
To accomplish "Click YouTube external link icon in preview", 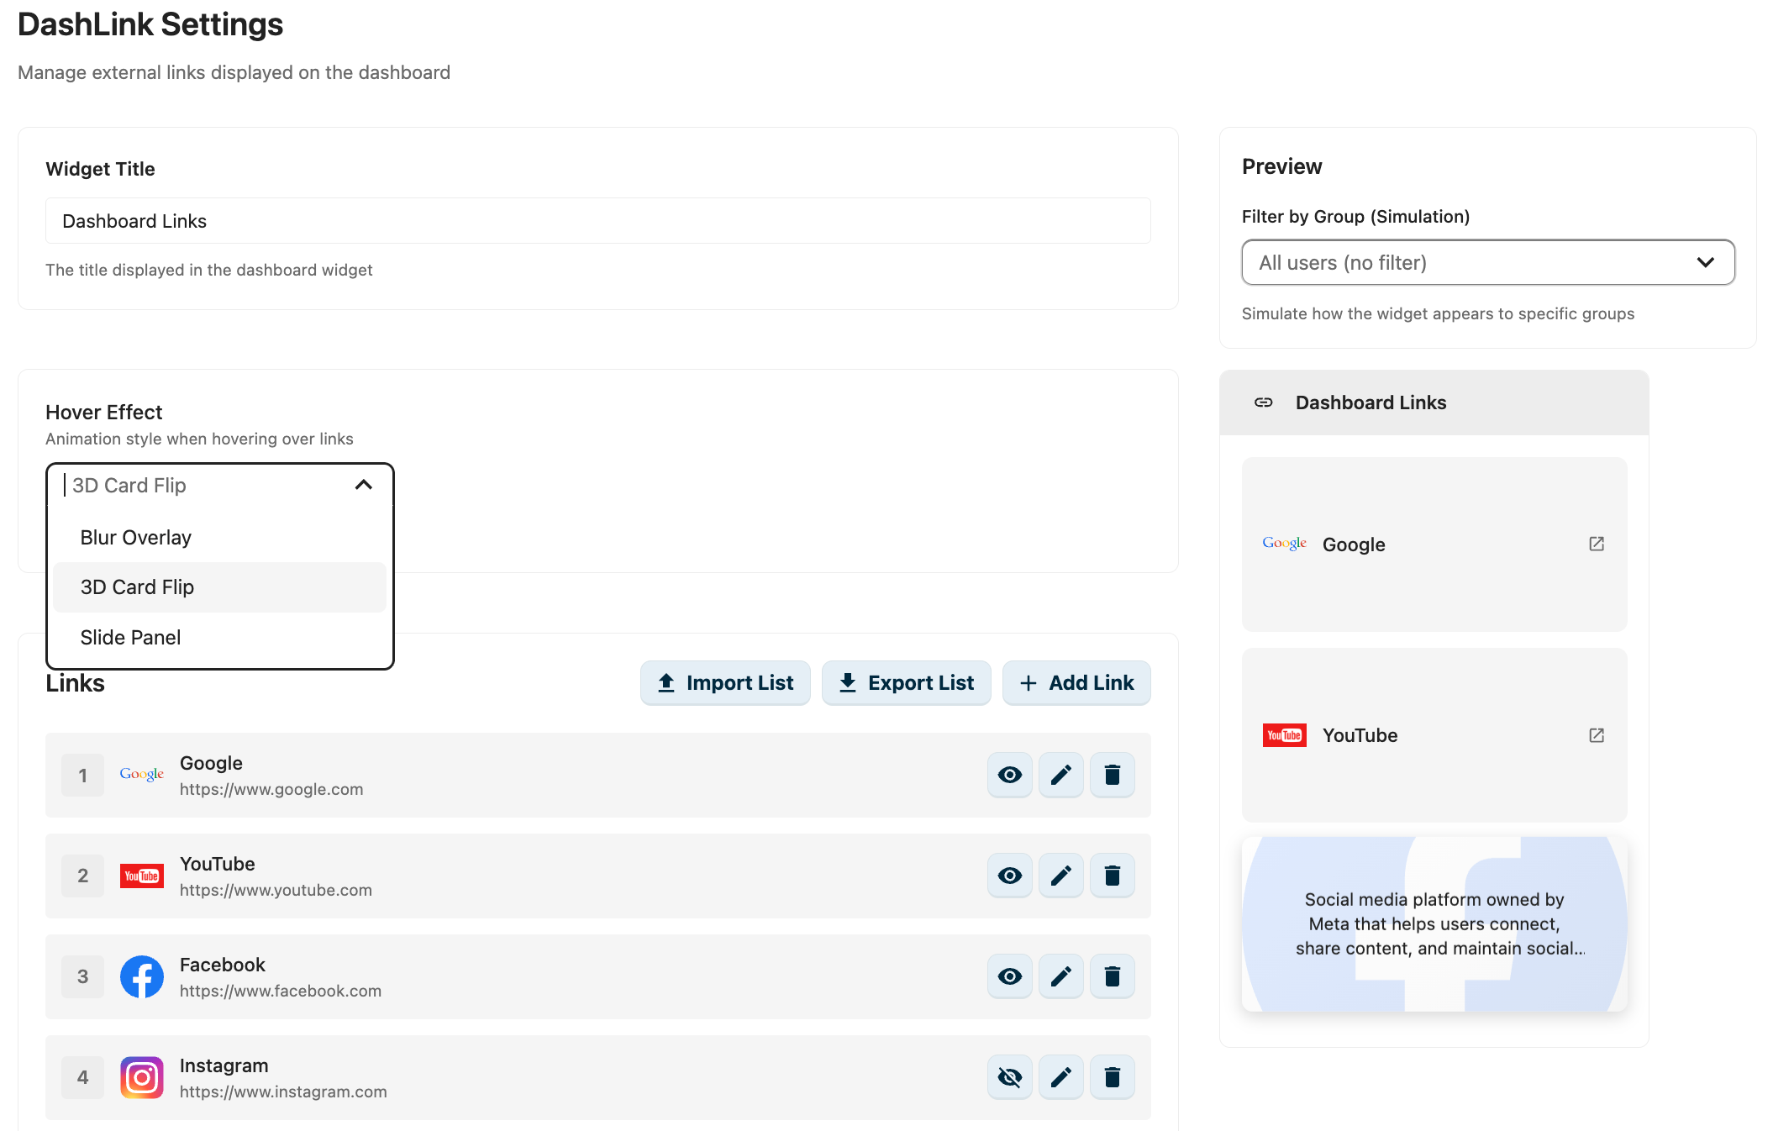I will (x=1597, y=735).
